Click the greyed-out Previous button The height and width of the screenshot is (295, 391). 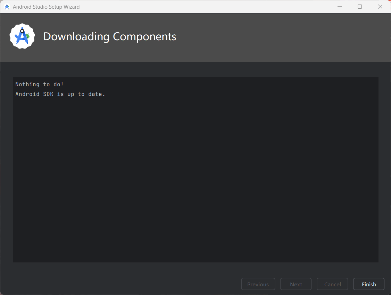pos(258,284)
